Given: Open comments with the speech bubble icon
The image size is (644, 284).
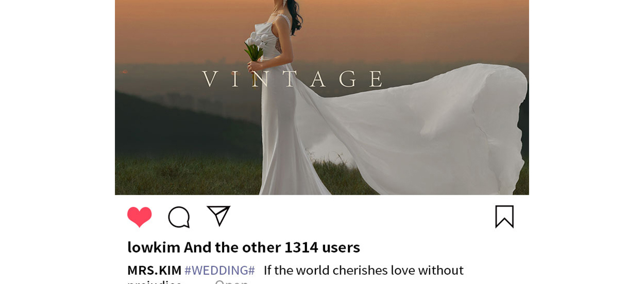Looking at the screenshot, I should 179,217.
